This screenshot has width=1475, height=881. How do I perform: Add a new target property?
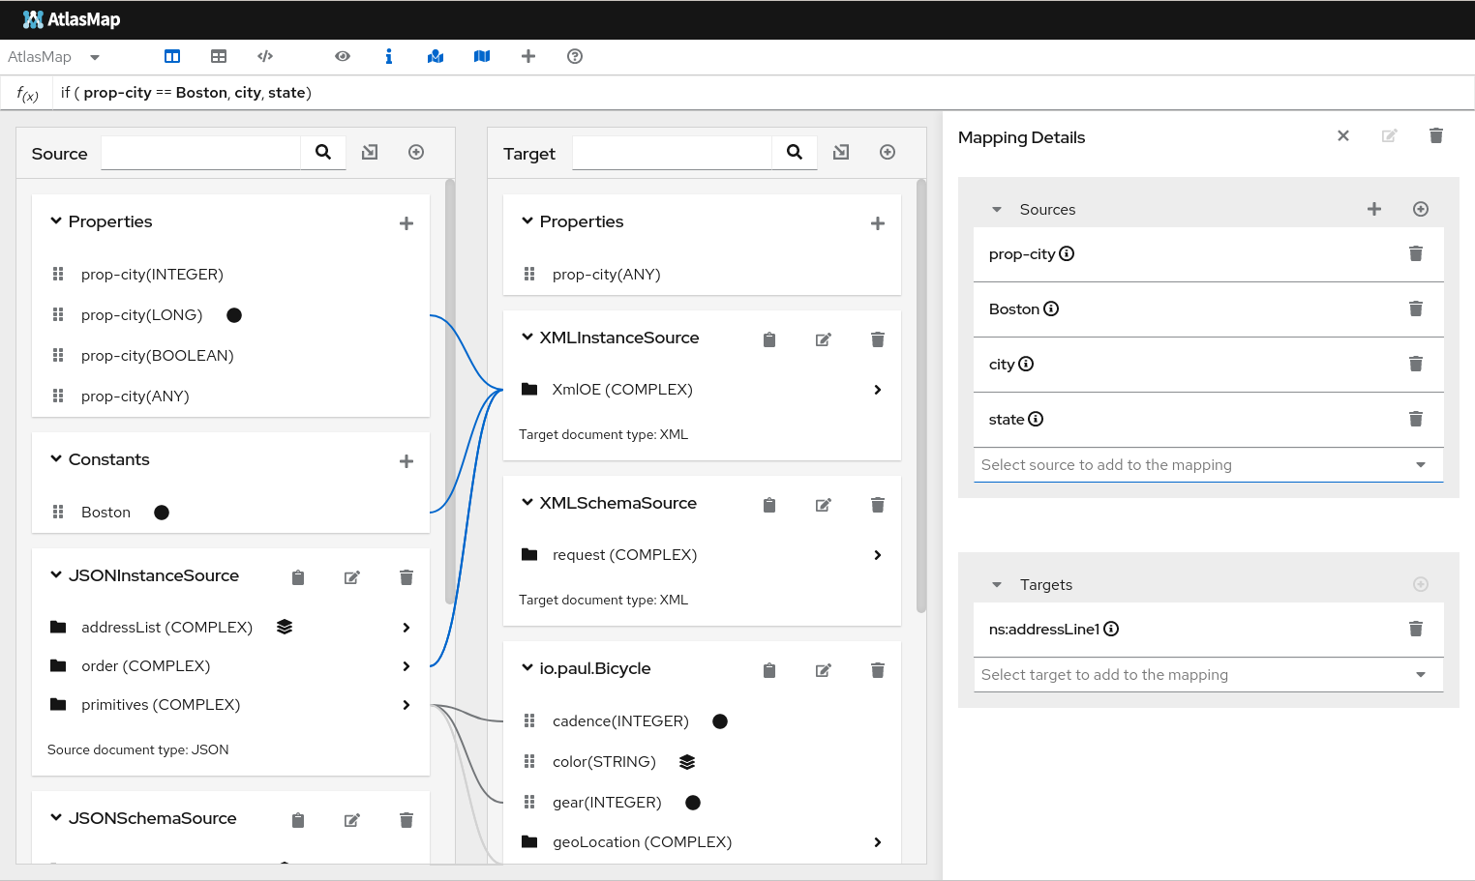(878, 223)
